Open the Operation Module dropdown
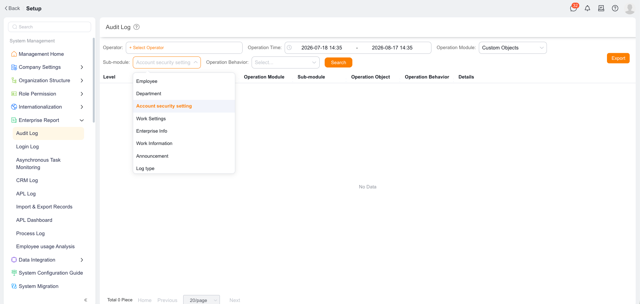 click(x=513, y=48)
